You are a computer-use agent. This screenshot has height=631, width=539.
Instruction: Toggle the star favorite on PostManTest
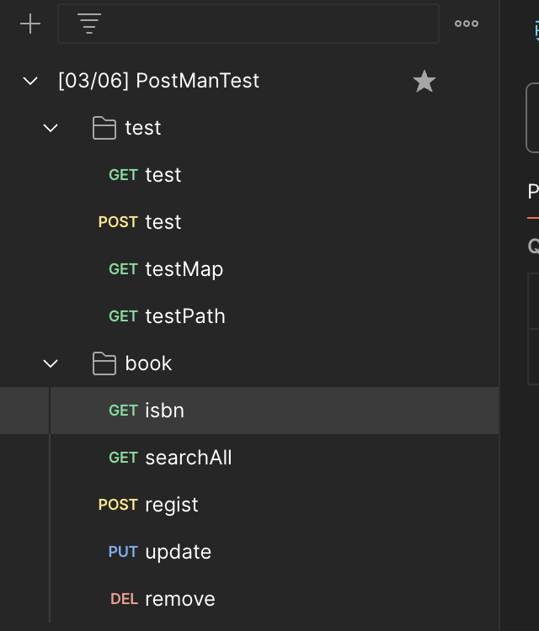point(424,81)
